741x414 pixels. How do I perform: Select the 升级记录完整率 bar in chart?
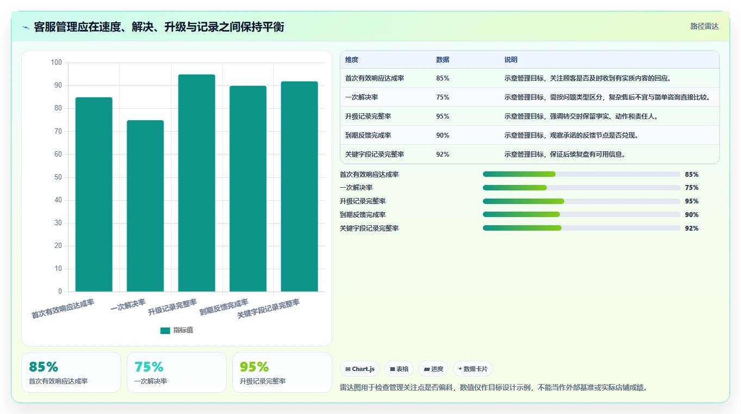[x=197, y=183]
